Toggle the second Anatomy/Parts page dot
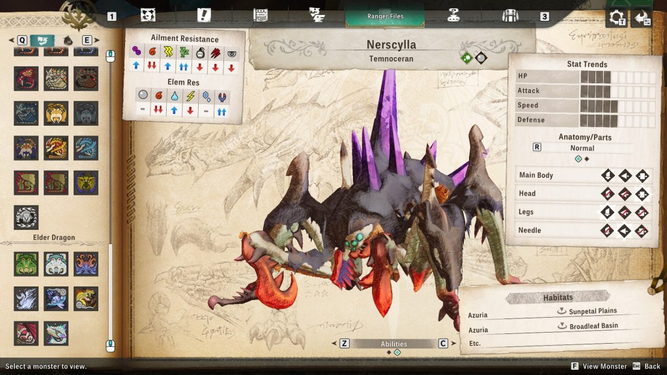This screenshot has width=667, height=375. click(x=586, y=159)
